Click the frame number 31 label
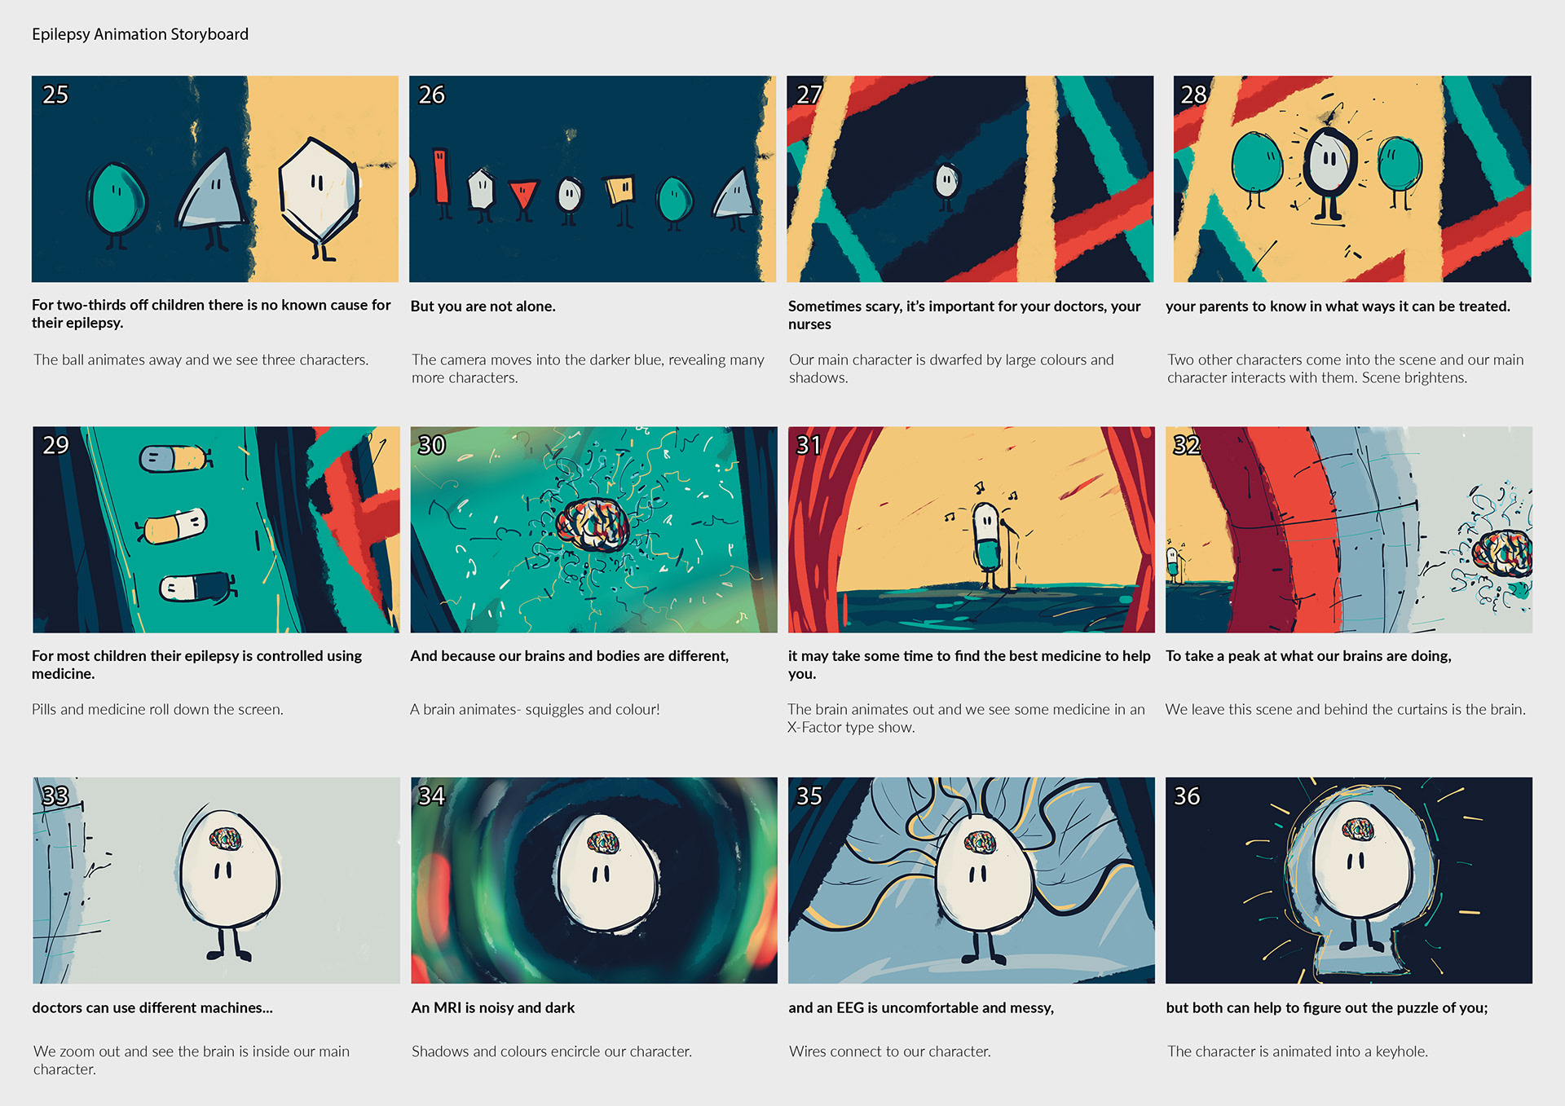 click(x=809, y=445)
